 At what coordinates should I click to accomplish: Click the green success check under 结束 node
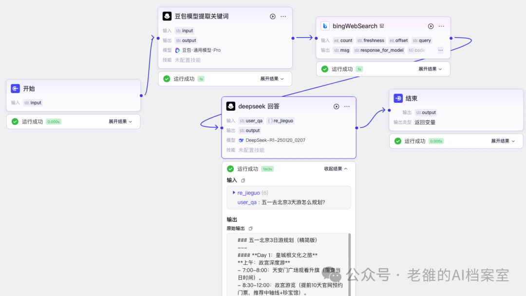click(398, 141)
